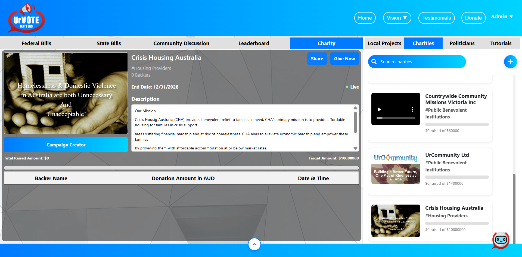Open Crisis Housing Australia title in list
Viewport: 522px width, 257px height.
click(x=454, y=208)
